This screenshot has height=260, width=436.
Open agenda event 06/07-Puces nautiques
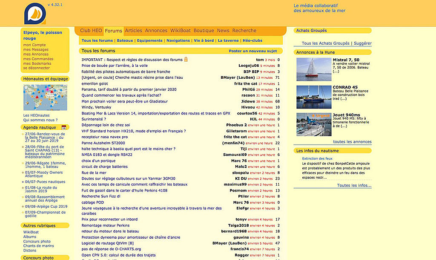click(x=45, y=182)
